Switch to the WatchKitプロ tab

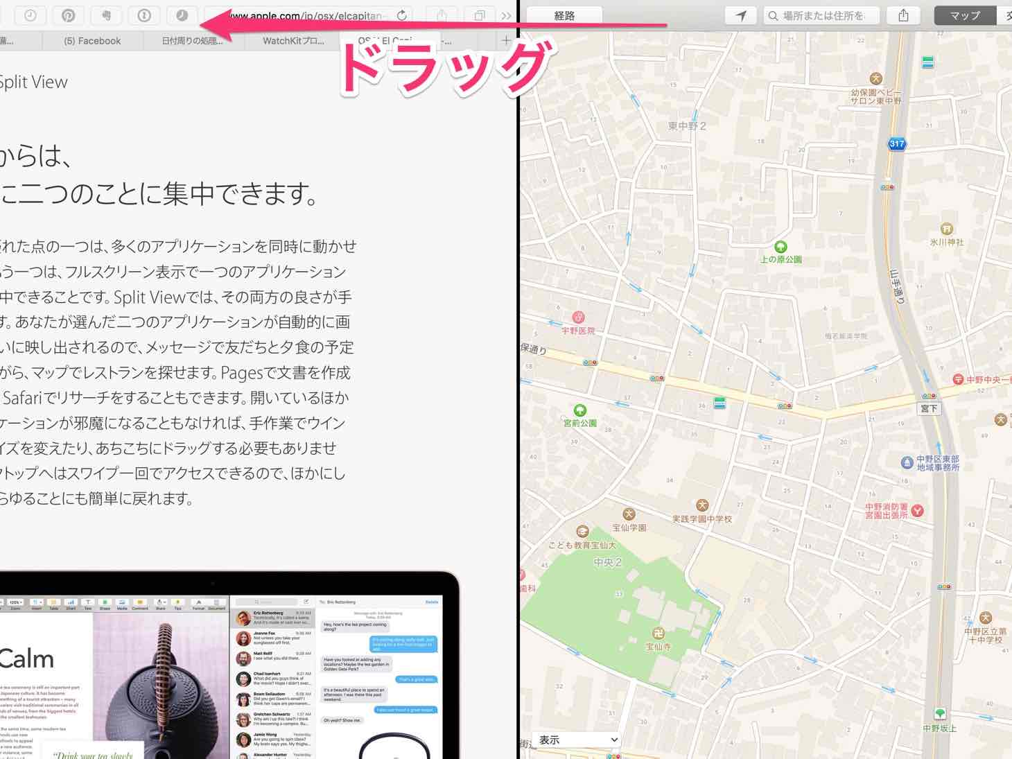(293, 41)
